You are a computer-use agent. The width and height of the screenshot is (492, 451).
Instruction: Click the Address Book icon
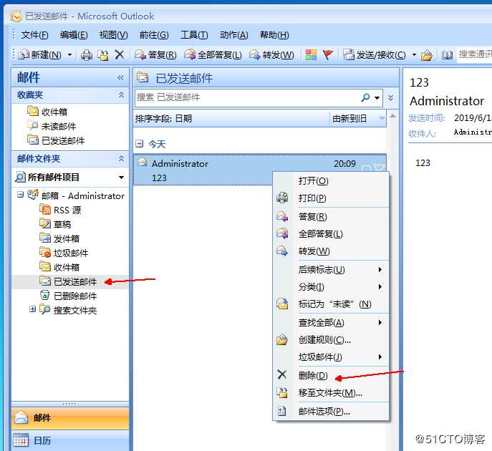(447, 56)
